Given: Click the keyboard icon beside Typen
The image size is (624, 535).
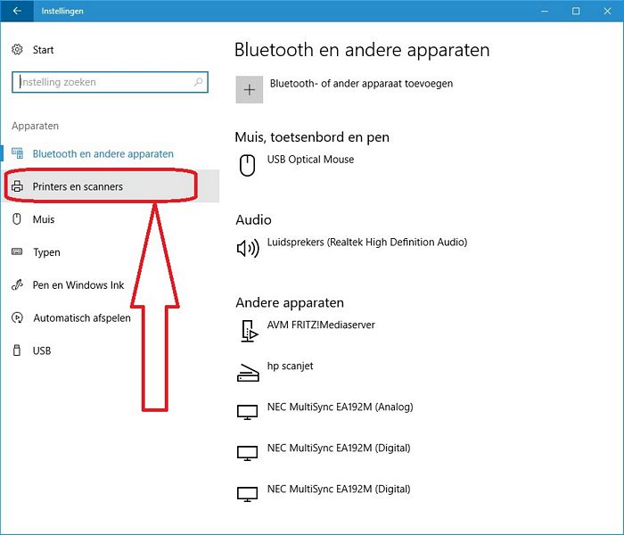Looking at the screenshot, I should [17, 251].
